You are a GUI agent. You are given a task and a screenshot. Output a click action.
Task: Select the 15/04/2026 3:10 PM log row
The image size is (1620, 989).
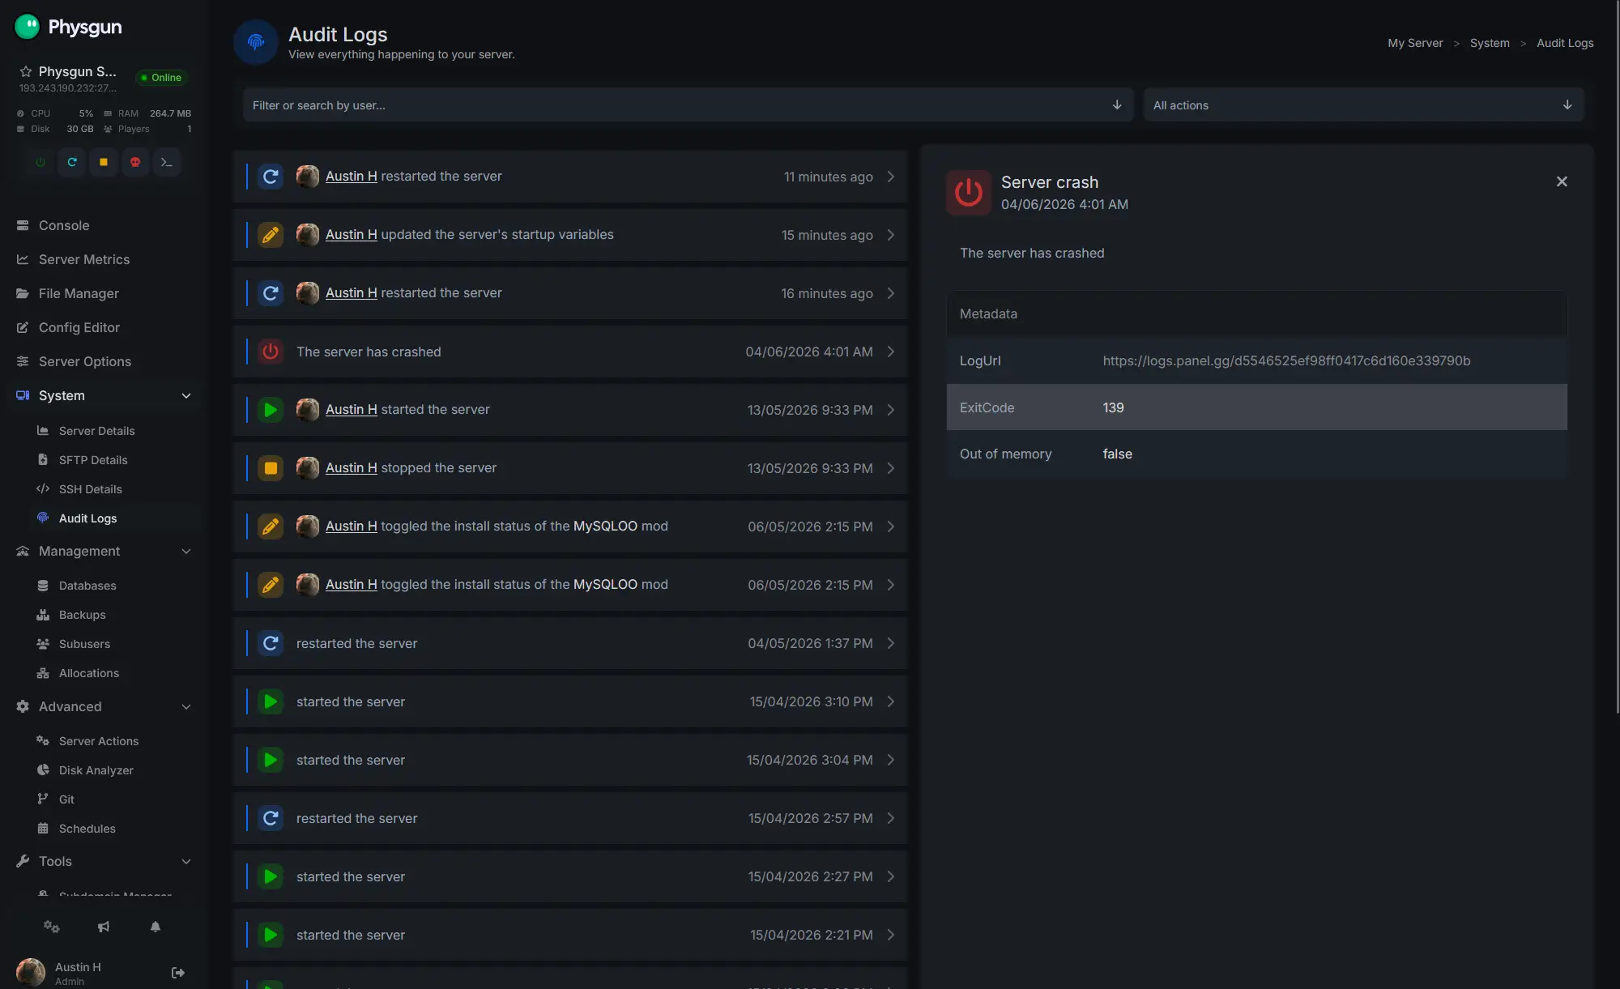pos(570,701)
